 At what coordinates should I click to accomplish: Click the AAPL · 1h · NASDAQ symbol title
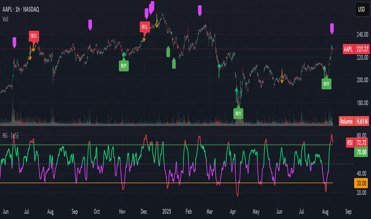click(x=21, y=10)
